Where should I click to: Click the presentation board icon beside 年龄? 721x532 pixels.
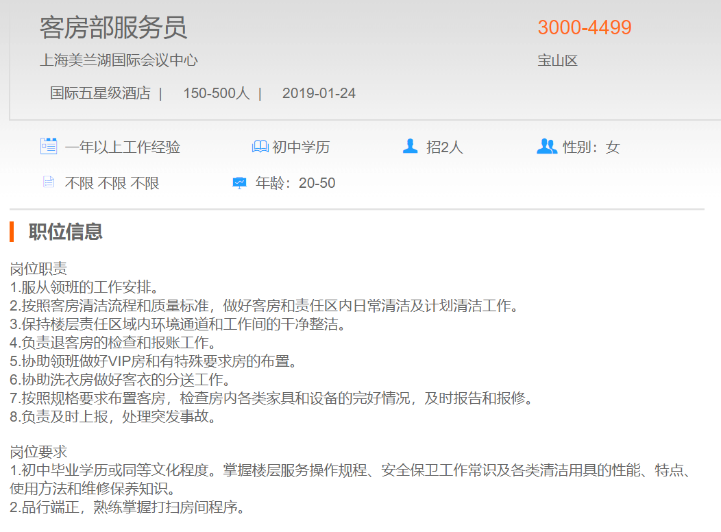[x=239, y=182]
